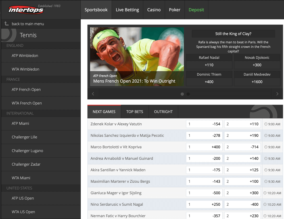Open WTA US Open in sidebar
284x219 pixels.
pos(41,212)
